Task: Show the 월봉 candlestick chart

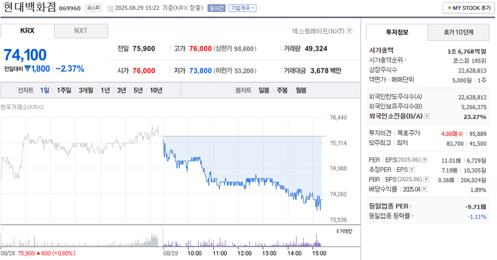Action: (x=301, y=90)
